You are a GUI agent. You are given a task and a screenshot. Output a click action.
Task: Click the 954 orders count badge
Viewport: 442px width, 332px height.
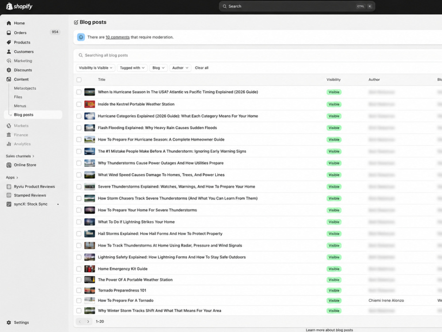[55, 32]
